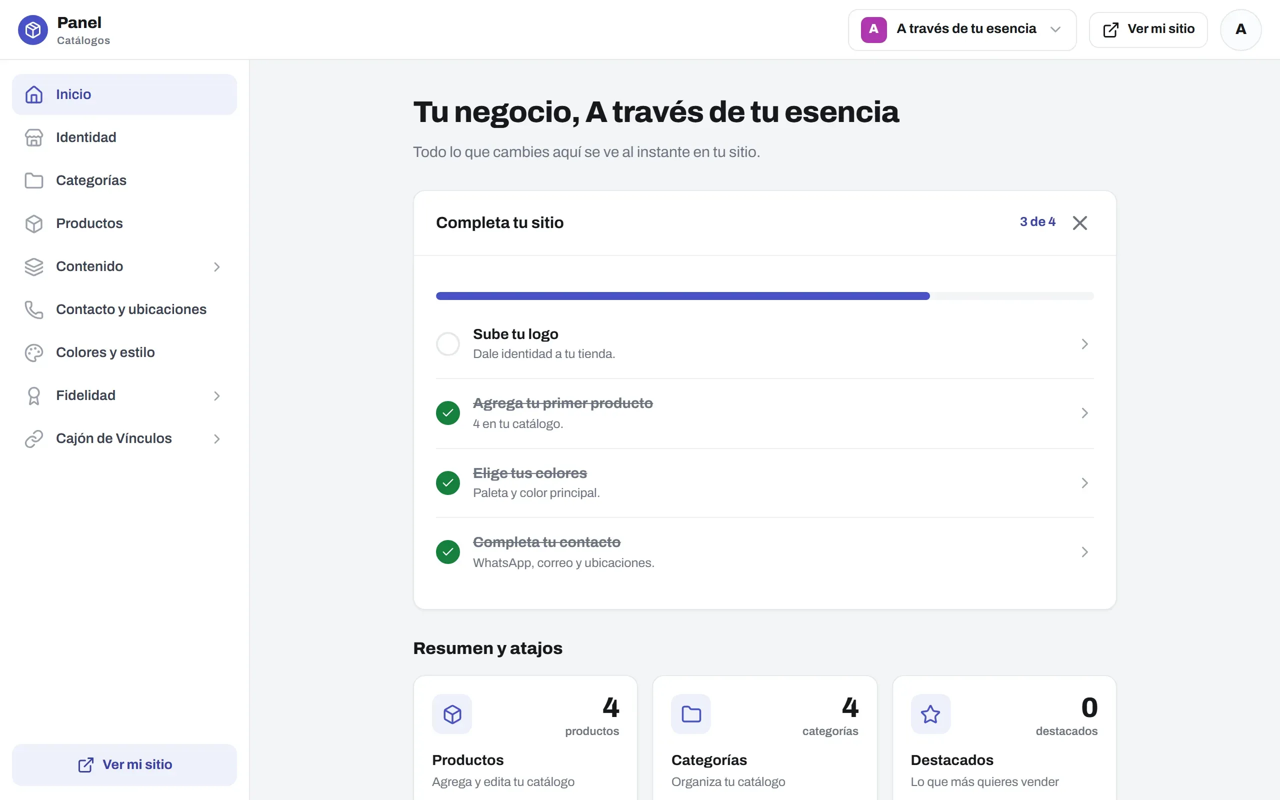The width and height of the screenshot is (1280, 800).
Task: Click the Fidelidad award ribbon icon
Action: point(34,396)
